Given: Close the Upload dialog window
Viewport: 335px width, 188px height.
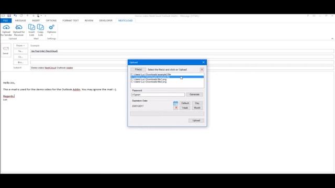Looking at the screenshot, I should 204,62.
